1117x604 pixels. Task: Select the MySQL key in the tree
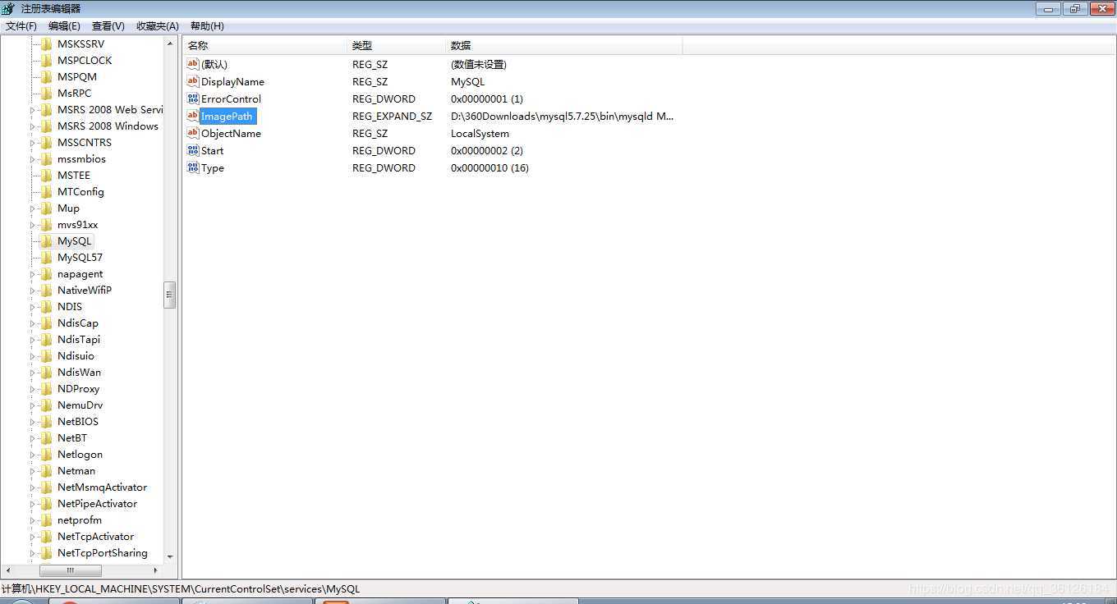tap(75, 241)
